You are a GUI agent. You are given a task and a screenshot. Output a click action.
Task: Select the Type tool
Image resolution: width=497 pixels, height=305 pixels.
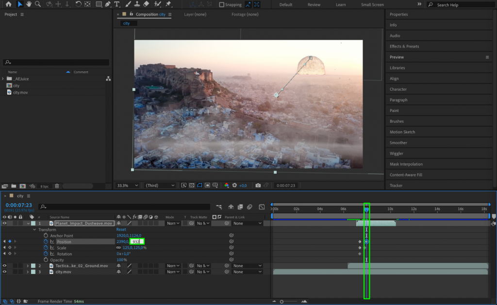click(x=116, y=4)
